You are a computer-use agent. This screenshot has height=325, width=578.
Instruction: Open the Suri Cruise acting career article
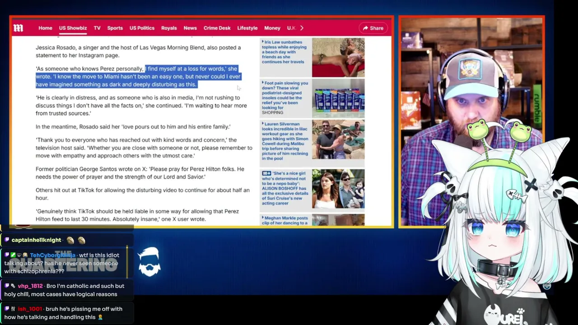[285, 188]
